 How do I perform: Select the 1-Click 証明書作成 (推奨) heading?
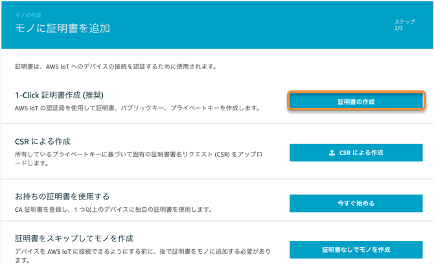tap(59, 95)
